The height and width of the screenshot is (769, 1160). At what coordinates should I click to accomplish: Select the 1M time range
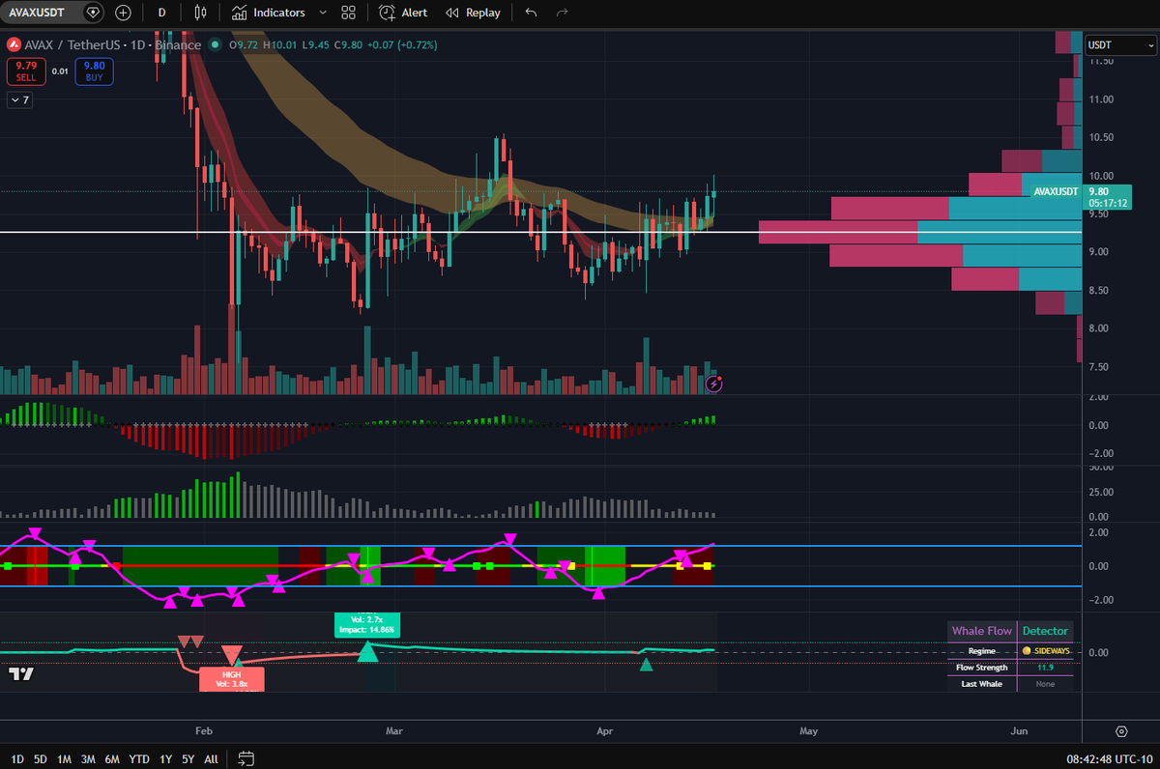pyautogui.click(x=64, y=758)
